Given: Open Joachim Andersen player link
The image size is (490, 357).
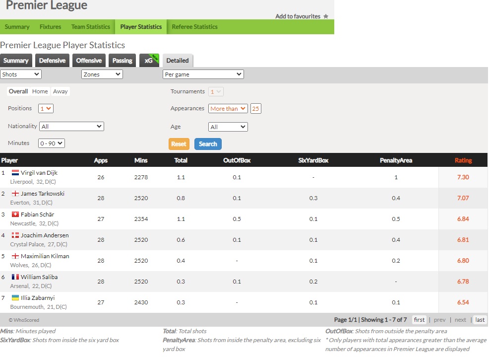Looking at the screenshot, I should (45, 235).
